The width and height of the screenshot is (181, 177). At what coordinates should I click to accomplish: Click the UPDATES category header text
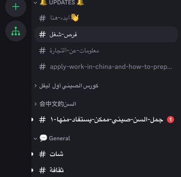click(62, 3)
